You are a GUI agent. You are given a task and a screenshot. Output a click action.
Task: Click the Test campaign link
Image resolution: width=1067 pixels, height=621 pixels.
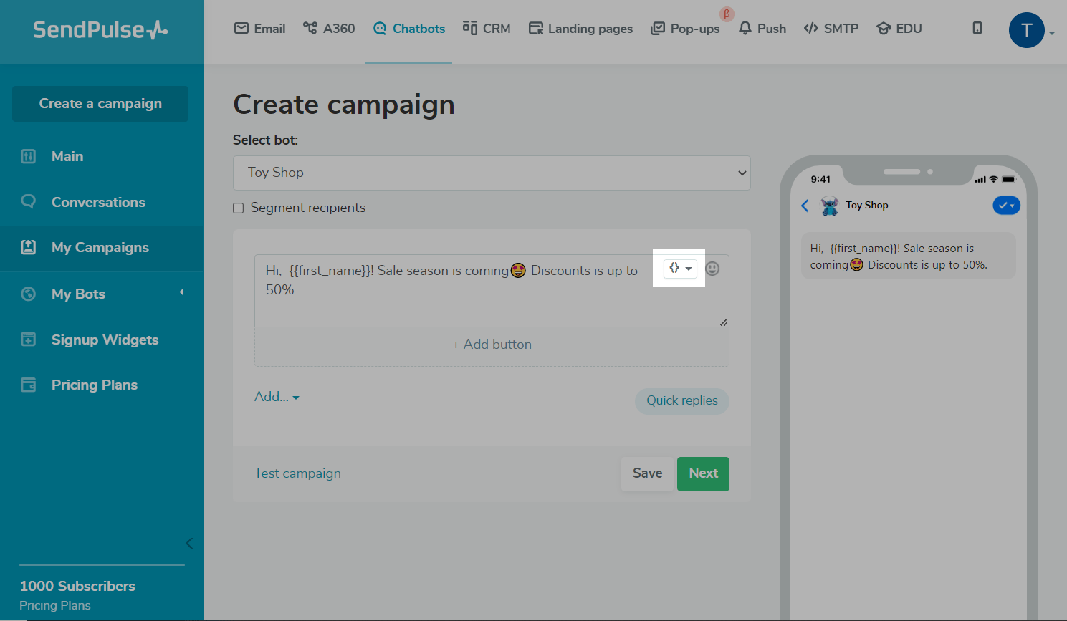coord(297,473)
